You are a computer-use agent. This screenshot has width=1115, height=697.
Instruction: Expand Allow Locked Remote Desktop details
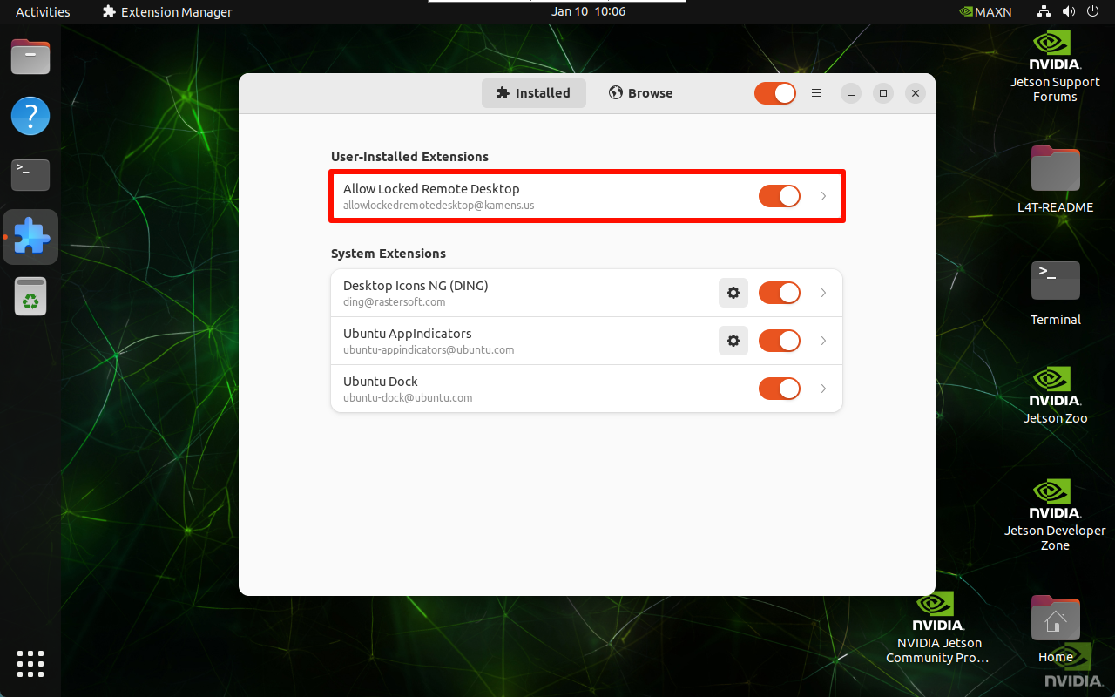pyautogui.click(x=822, y=196)
